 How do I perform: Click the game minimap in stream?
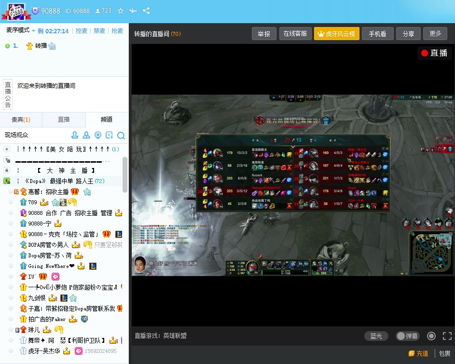coord(430,252)
